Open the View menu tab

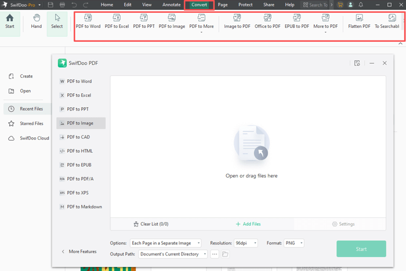147,5
